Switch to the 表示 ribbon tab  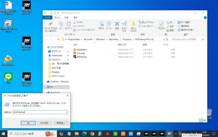tap(75, 17)
